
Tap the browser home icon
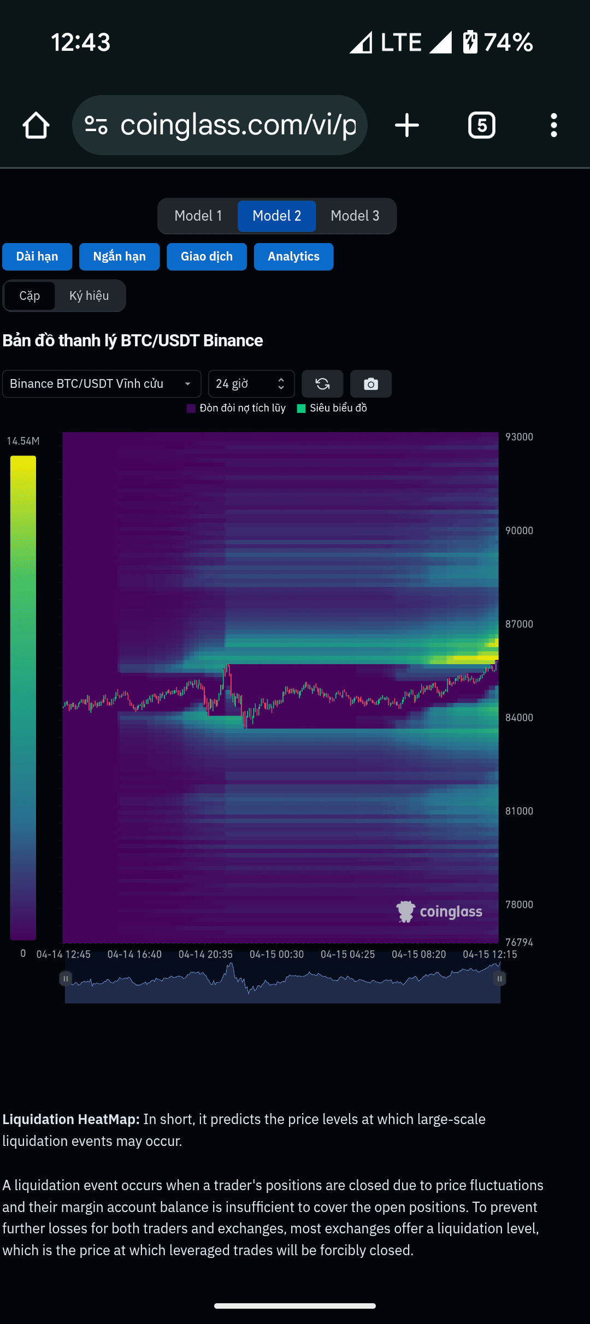tap(36, 125)
